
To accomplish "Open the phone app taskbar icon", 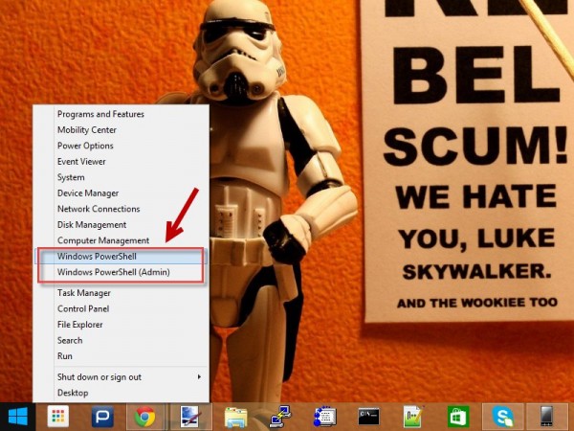I will 546,417.
